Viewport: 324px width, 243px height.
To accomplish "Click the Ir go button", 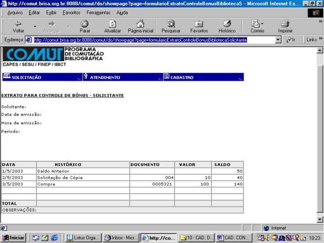I will (x=291, y=40).
